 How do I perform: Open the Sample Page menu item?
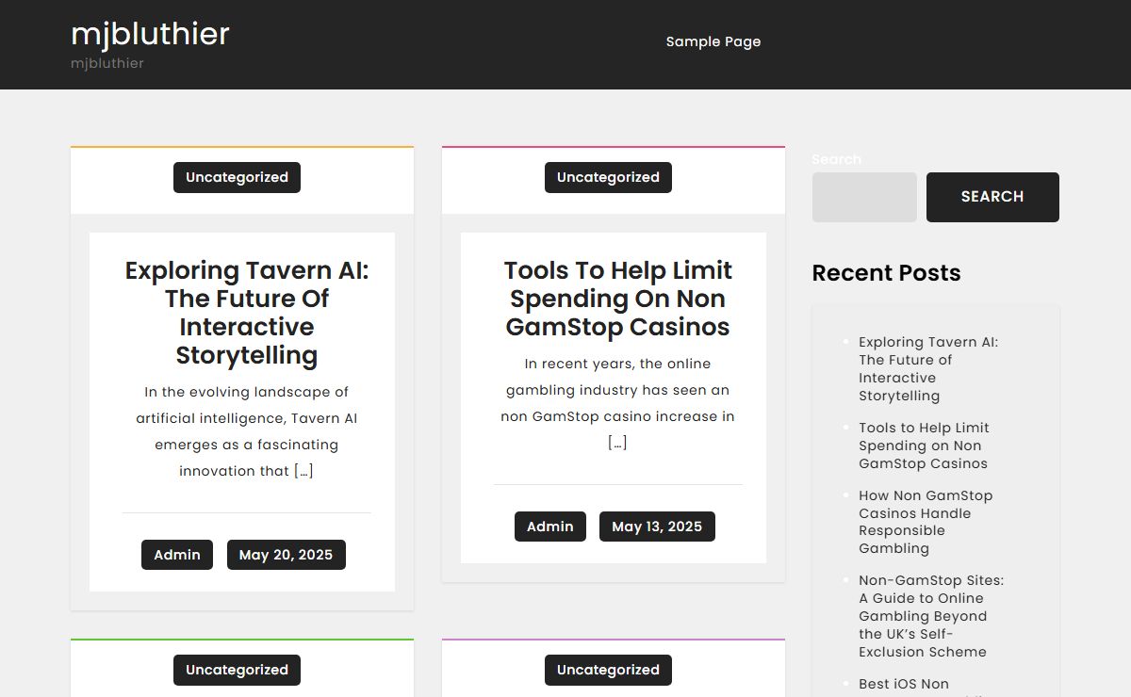click(x=713, y=41)
